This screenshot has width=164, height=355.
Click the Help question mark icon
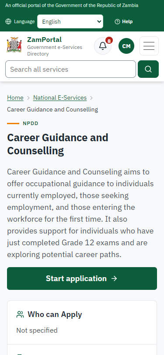click(117, 21)
